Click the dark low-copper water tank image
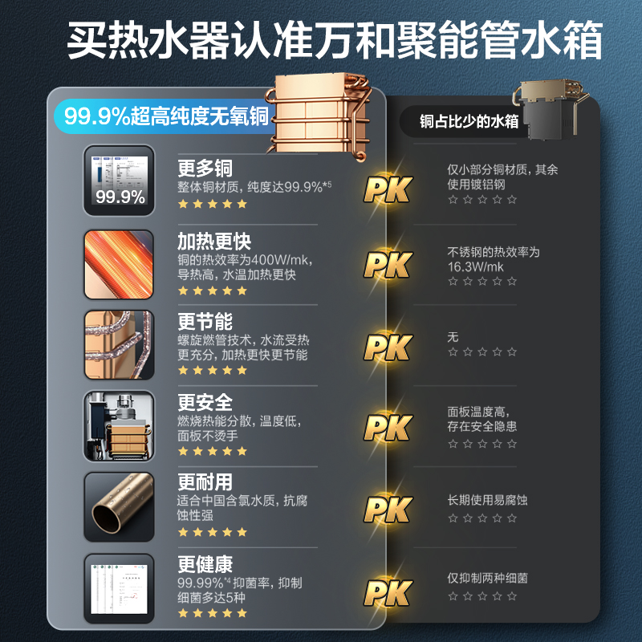Screen dimensions: 642x642 [550, 109]
